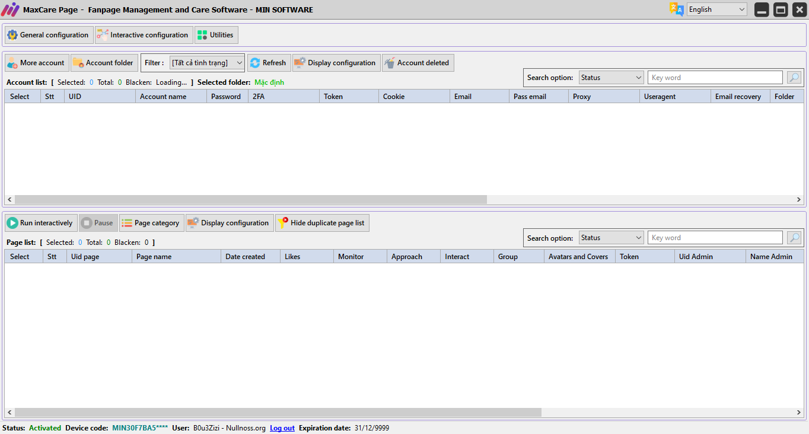Click the Likes column header
This screenshot has height=434, width=809.
[307, 257]
